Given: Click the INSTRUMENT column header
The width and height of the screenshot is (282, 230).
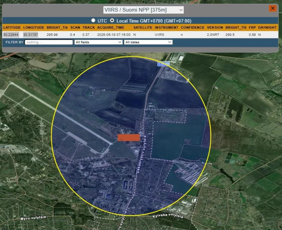Looking at the screenshot, I should 166,27.
